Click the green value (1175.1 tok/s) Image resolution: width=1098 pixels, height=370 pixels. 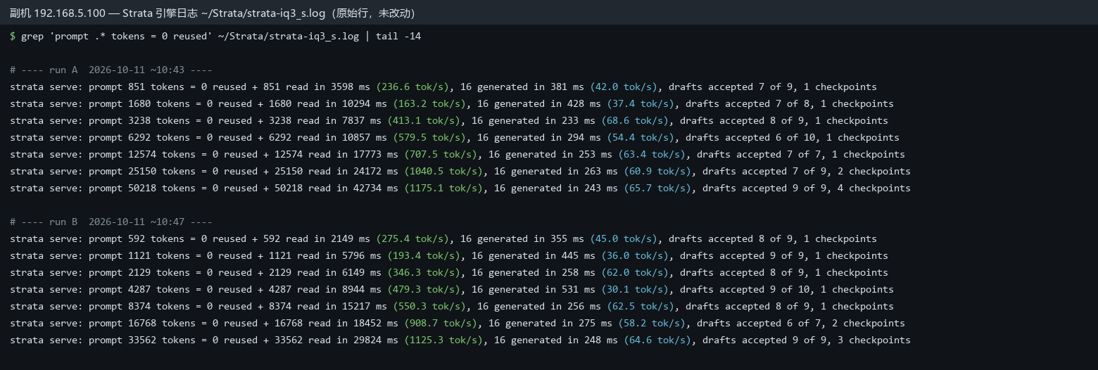coord(443,189)
